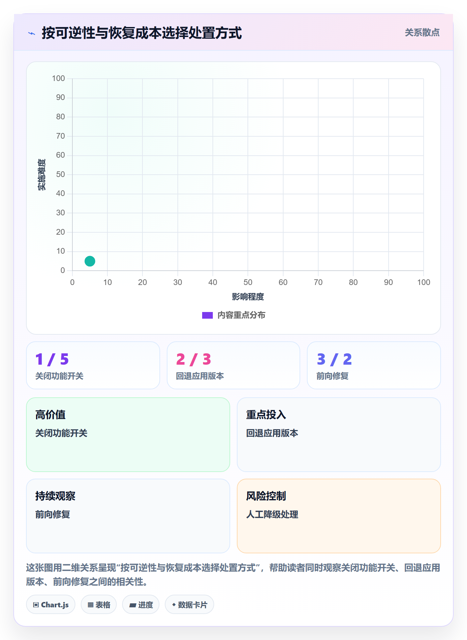Click the blue lightning icon beside the title

pos(32,33)
